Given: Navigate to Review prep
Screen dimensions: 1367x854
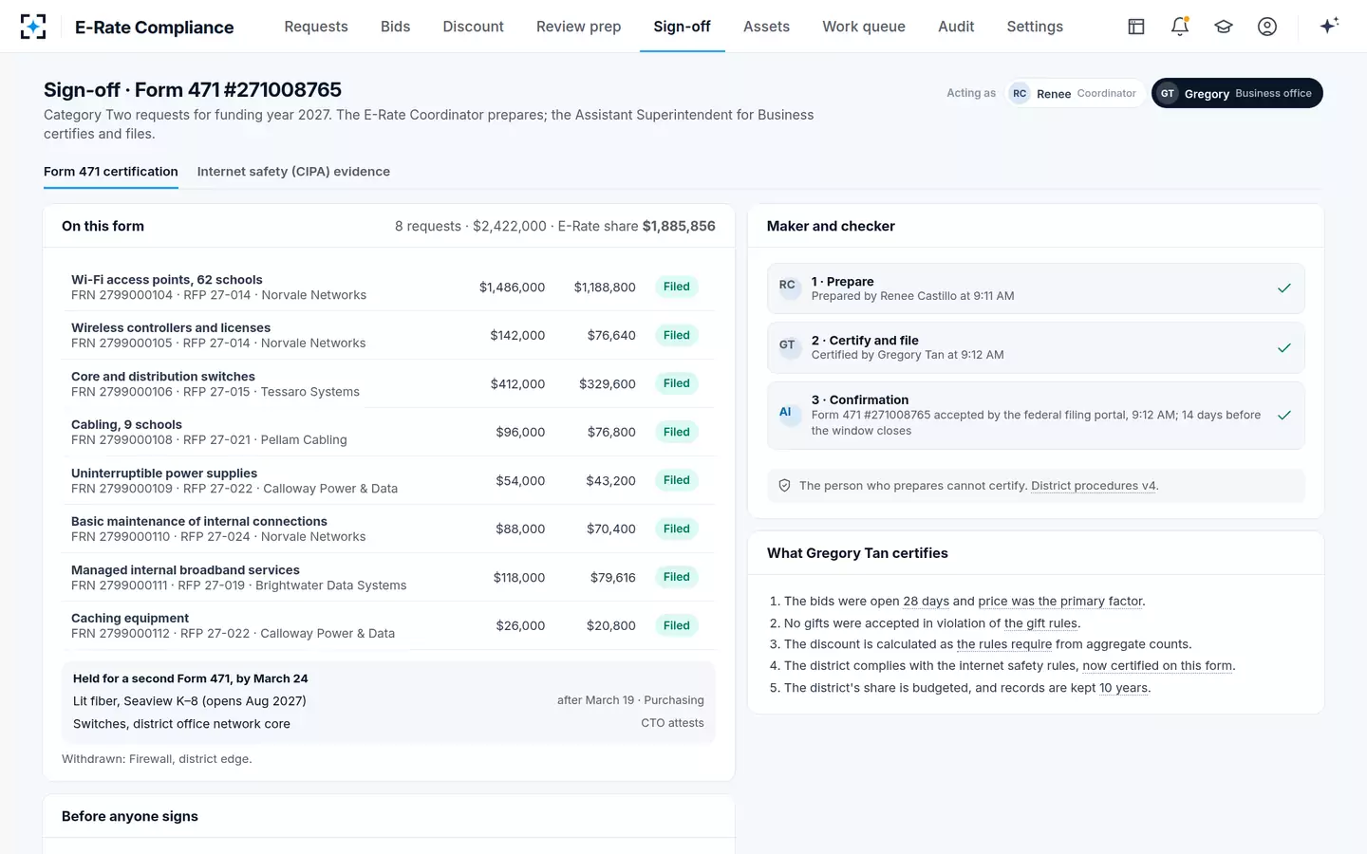Looking at the screenshot, I should [579, 27].
